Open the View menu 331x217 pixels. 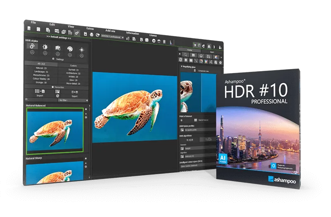coord(71,26)
